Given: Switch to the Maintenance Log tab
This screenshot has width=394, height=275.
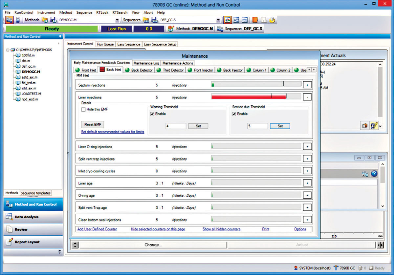Looking at the screenshot, I should coord(146,63).
